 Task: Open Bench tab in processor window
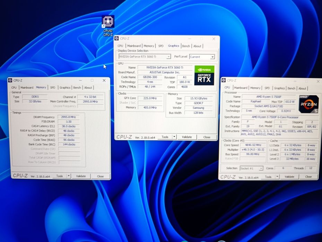coord(291,88)
